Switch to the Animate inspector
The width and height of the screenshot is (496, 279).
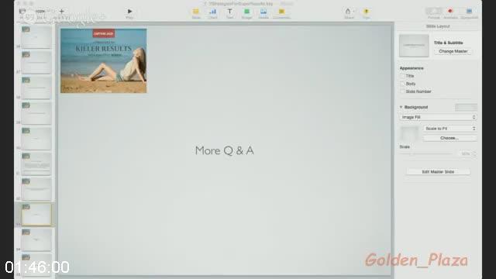pyautogui.click(x=450, y=11)
